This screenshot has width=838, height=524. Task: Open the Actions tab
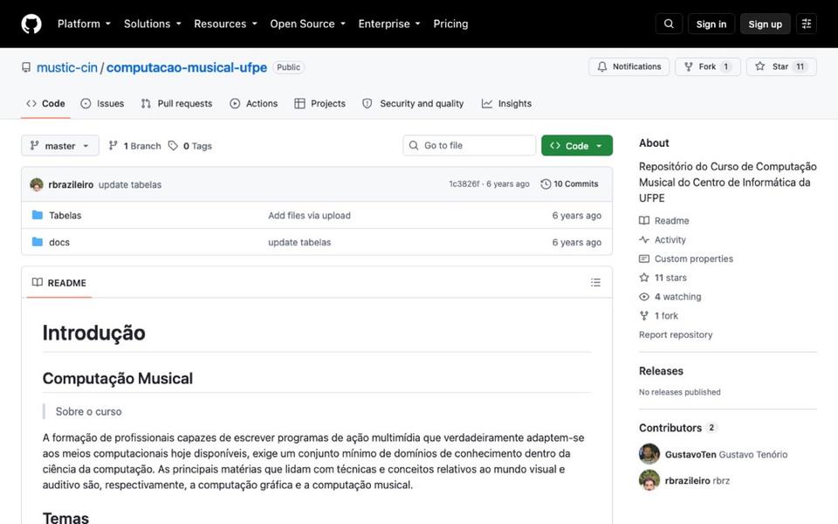[253, 104]
